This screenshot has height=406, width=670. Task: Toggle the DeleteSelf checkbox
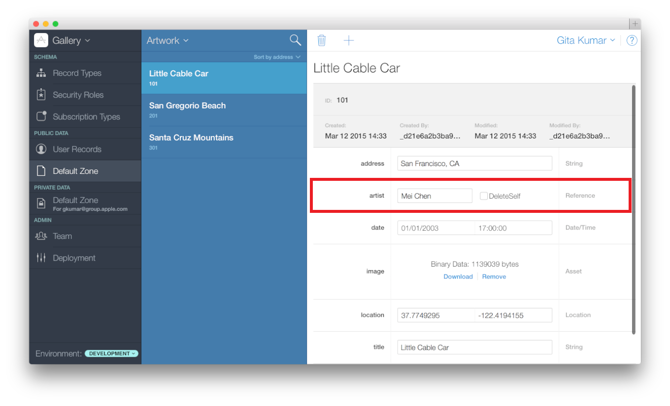pos(484,196)
